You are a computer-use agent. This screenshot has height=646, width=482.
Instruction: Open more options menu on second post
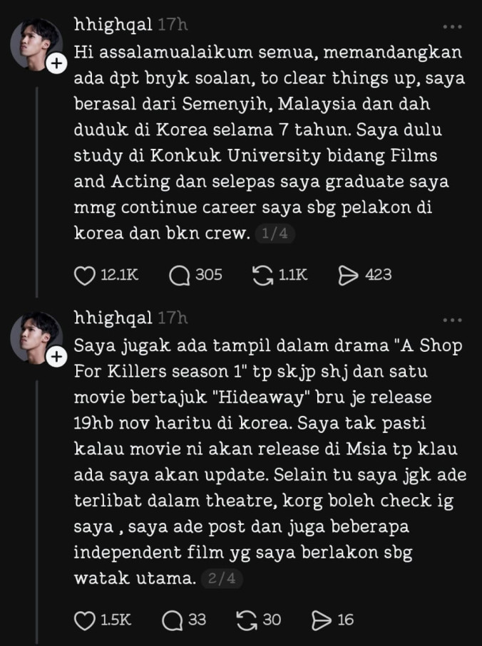[452, 320]
